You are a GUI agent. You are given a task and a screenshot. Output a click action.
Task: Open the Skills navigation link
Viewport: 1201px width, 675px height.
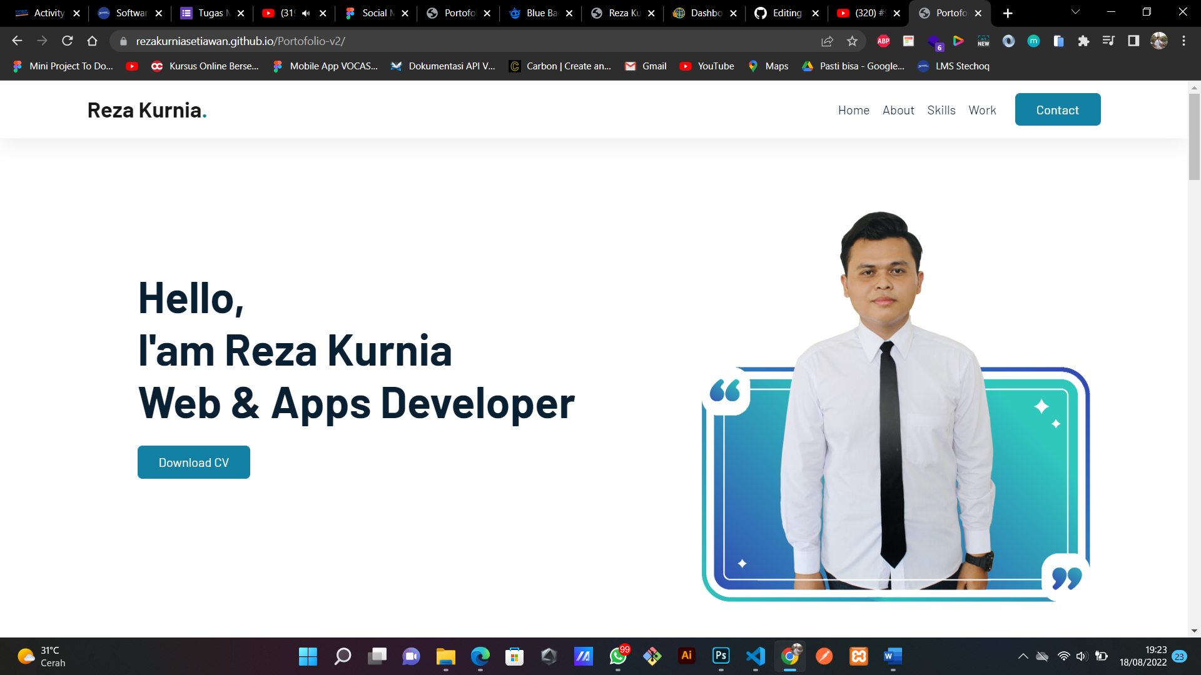pyautogui.click(x=941, y=109)
